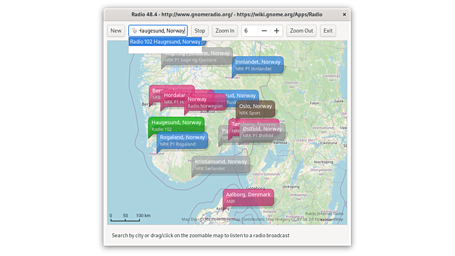Select the Rogaland NRK P1 marker
The height and width of the screenshot is (256, 455).
182,140
